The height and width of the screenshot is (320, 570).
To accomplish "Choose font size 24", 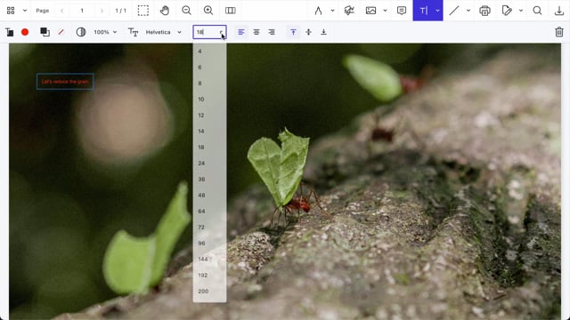I will tap(209, 164).
